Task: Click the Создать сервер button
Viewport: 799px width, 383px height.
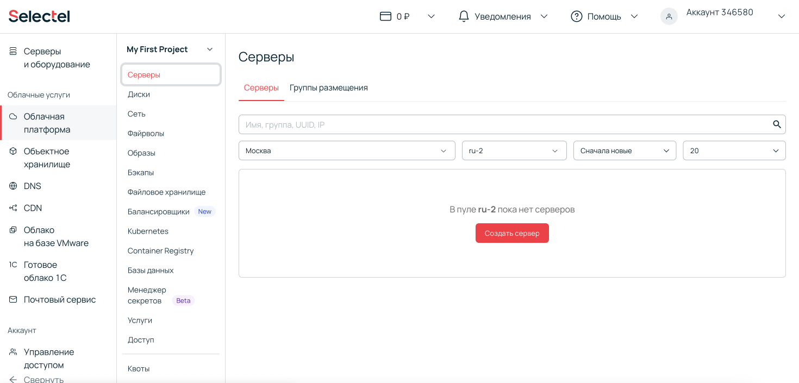Action: click(512, 233)
